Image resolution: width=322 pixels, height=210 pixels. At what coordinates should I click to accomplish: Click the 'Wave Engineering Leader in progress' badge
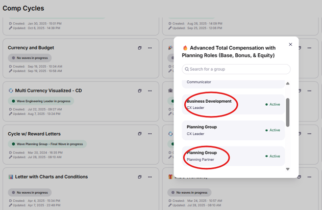click(x=41, y=101)
